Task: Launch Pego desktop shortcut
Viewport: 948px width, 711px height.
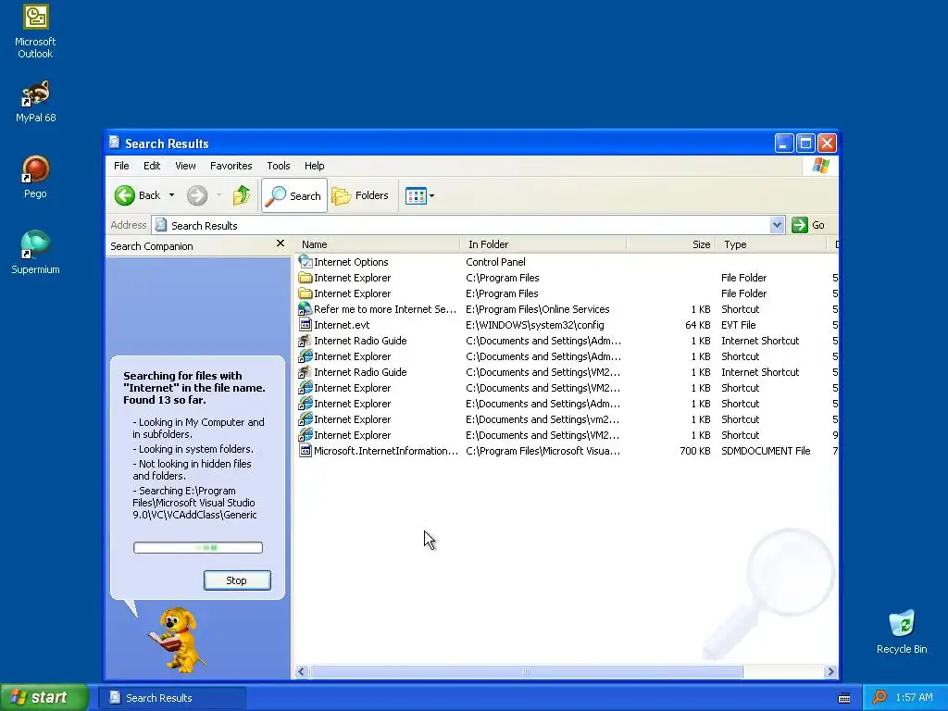Action: tap(35, 177)
